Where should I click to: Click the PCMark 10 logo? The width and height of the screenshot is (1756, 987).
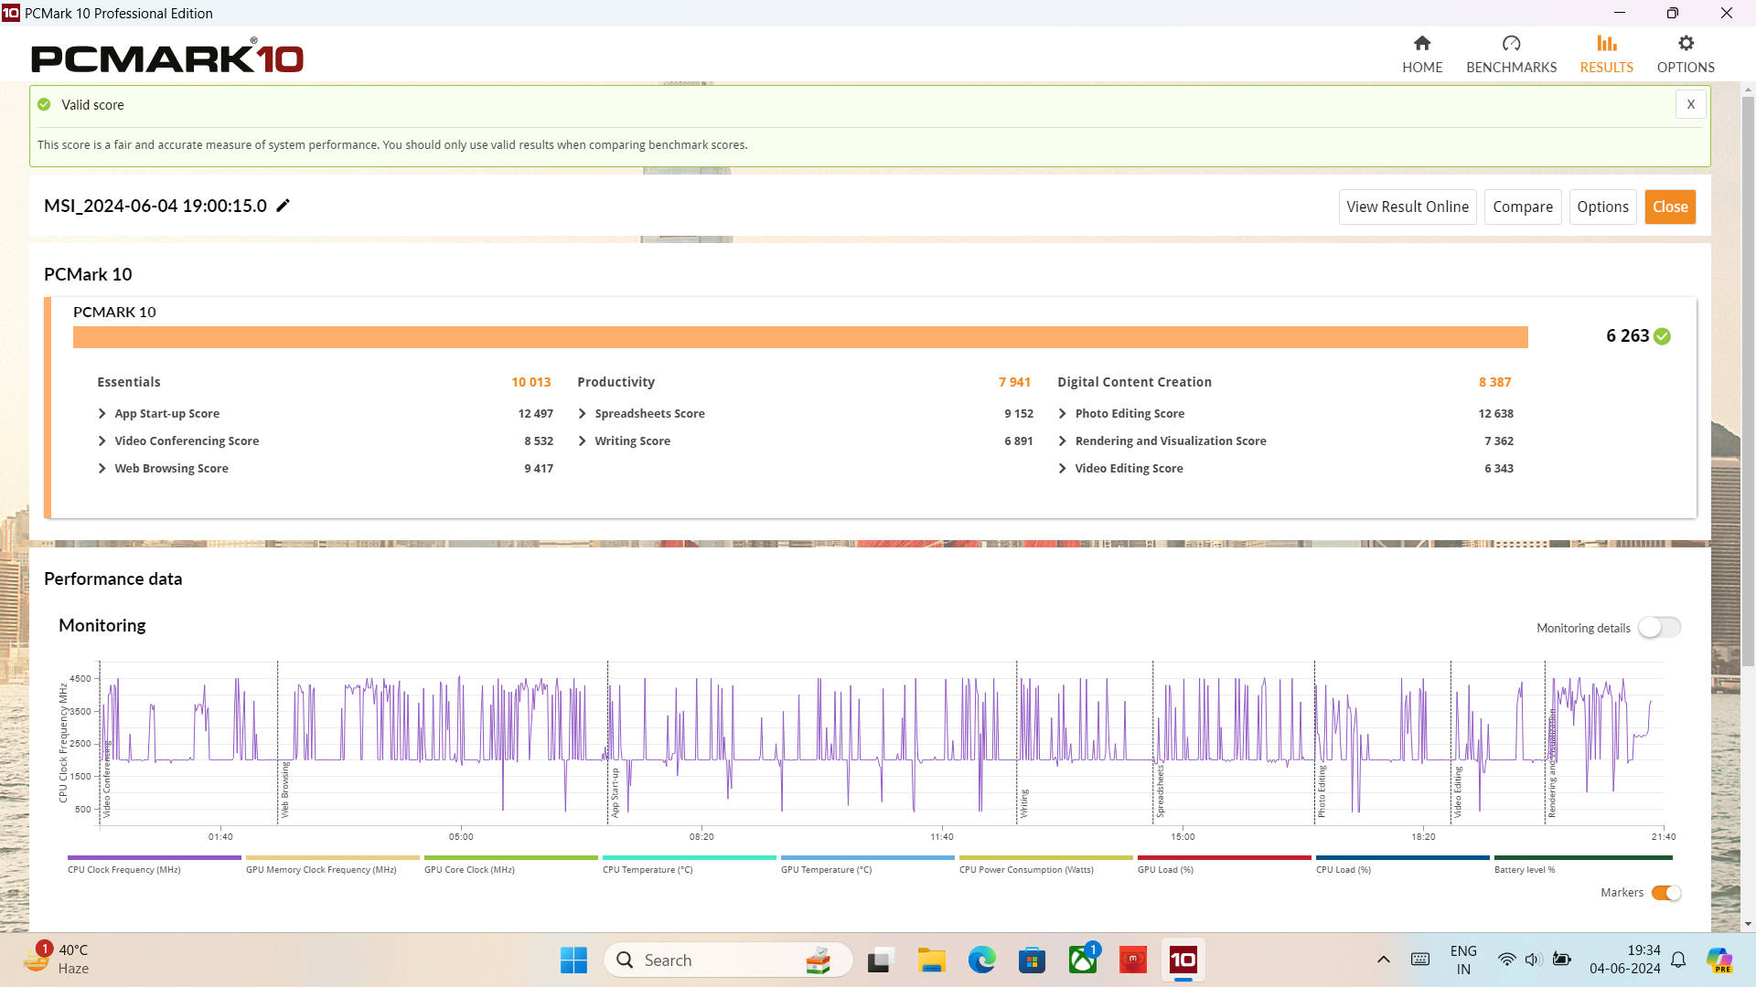pyautogui.click(x=167, y=57)
